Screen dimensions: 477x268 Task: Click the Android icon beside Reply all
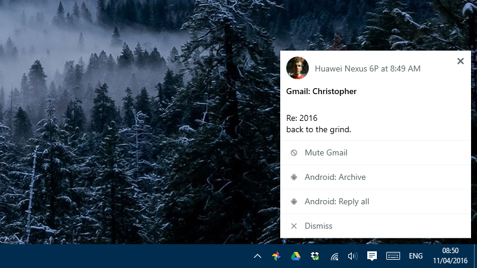point(293,201)
